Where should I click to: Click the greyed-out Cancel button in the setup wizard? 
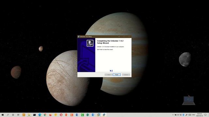[x=126, y=75]
